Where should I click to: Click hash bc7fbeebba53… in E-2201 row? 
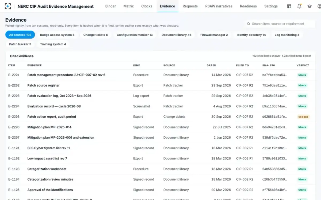coord(274,75)
